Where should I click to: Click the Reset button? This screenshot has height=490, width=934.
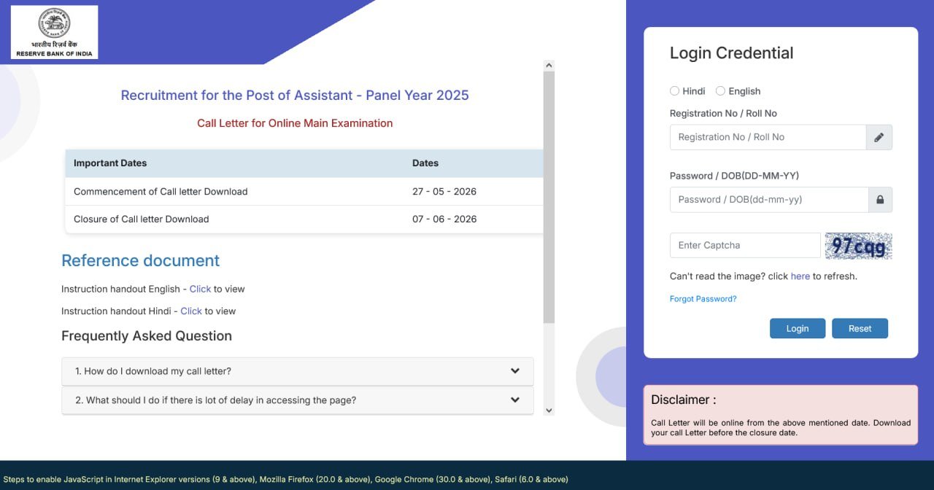coord(860,328)
